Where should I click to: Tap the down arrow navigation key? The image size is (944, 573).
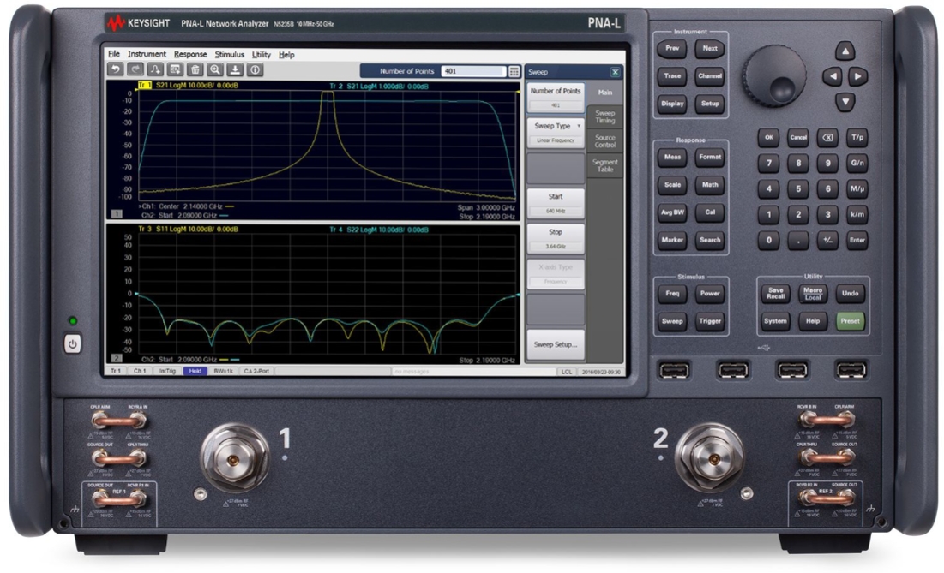click(845, 102)
